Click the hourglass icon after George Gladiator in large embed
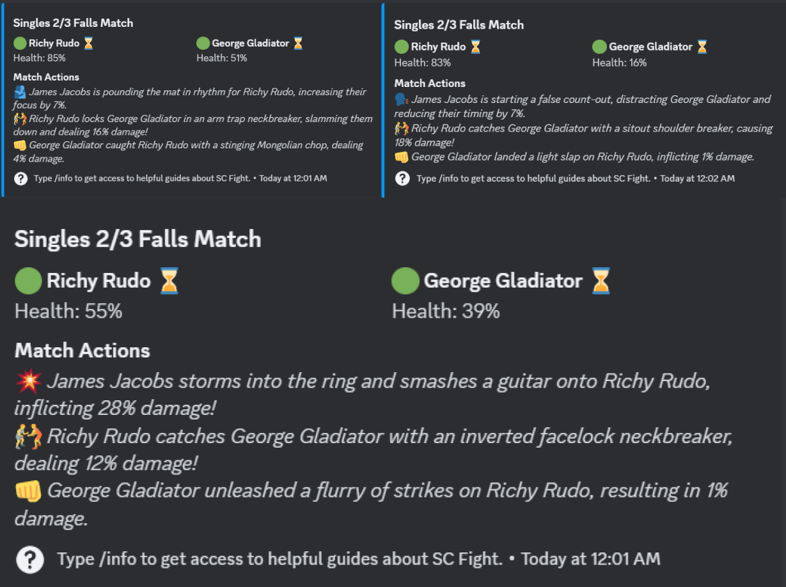This screenshot has width=786, height=587. tap(601, 281)
